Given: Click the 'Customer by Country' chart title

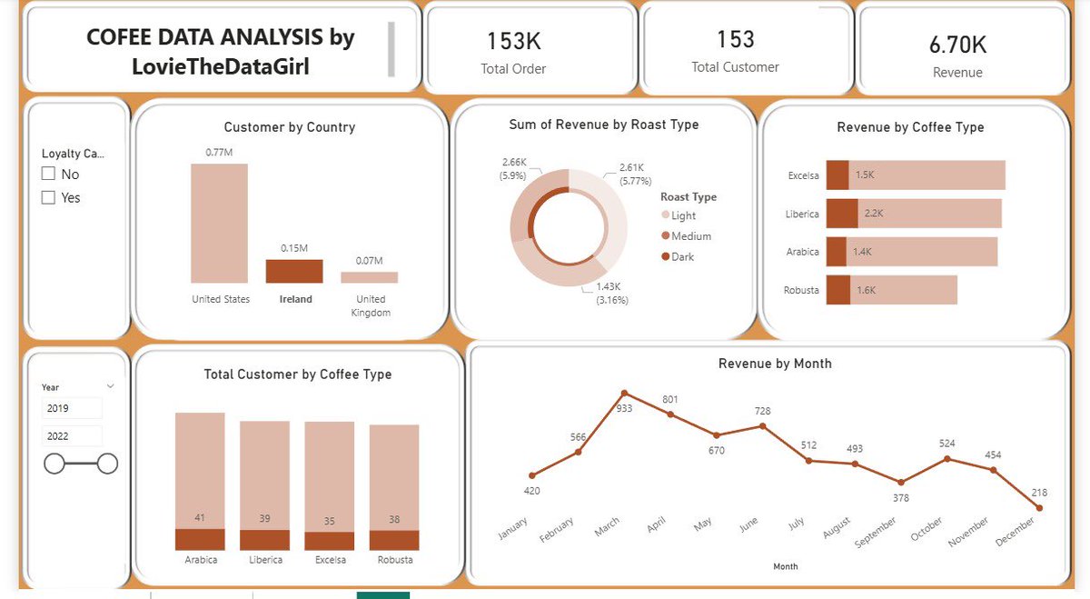Looking at the screenshot, I should coord(290,127).
